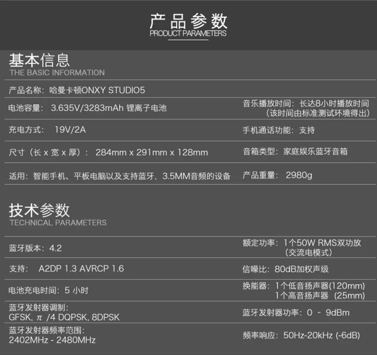
Task: Click the 基本信息 section heading
Action: pos(40,60)
